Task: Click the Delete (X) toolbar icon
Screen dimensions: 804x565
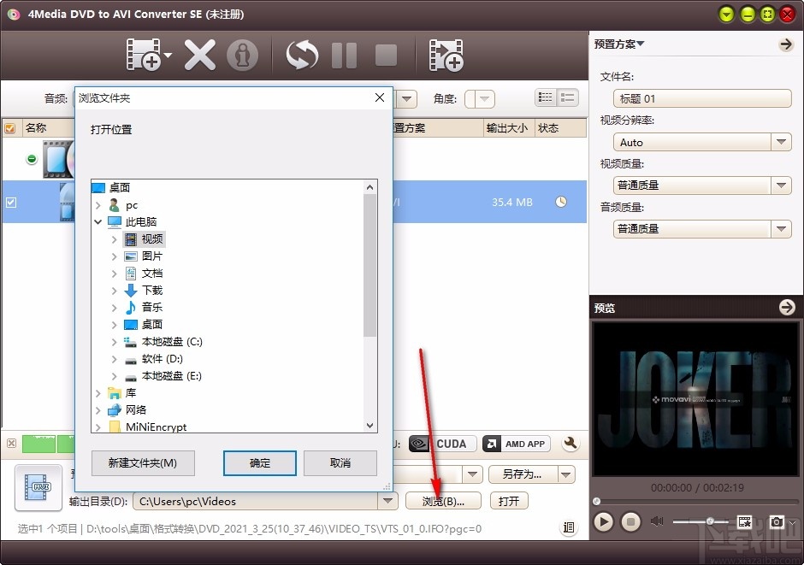Action: click(199, 55)
